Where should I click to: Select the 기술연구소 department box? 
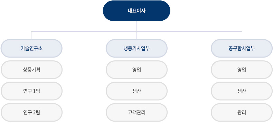tap(31, 48)
